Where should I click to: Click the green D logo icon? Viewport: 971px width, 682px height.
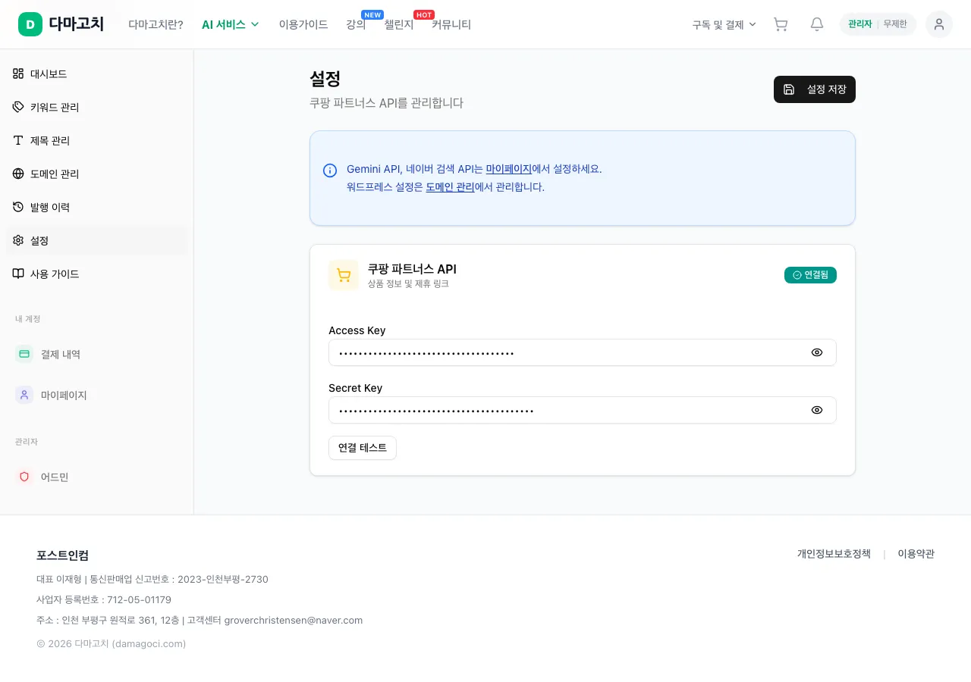tap(30, 24)
